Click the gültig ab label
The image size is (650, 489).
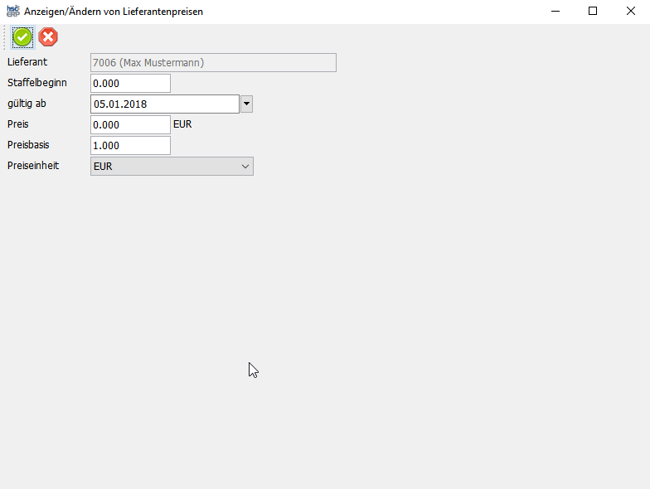tap(27, 104)
